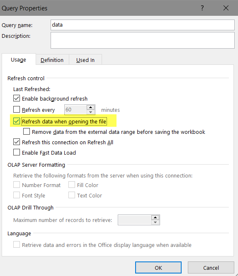Confirm with the OK button
238x276 pixels.
158,268
